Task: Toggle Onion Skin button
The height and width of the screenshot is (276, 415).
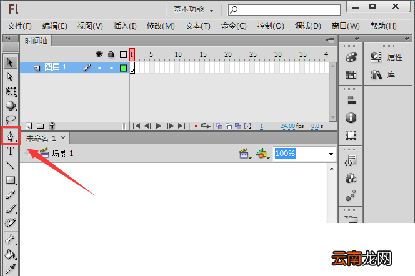Action: [219, 126]
